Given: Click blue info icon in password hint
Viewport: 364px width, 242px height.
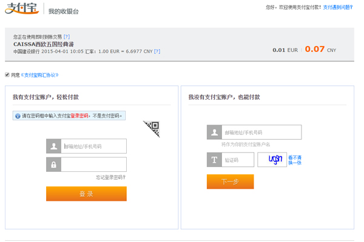Looking at the screenshot, I should [18, 116].
